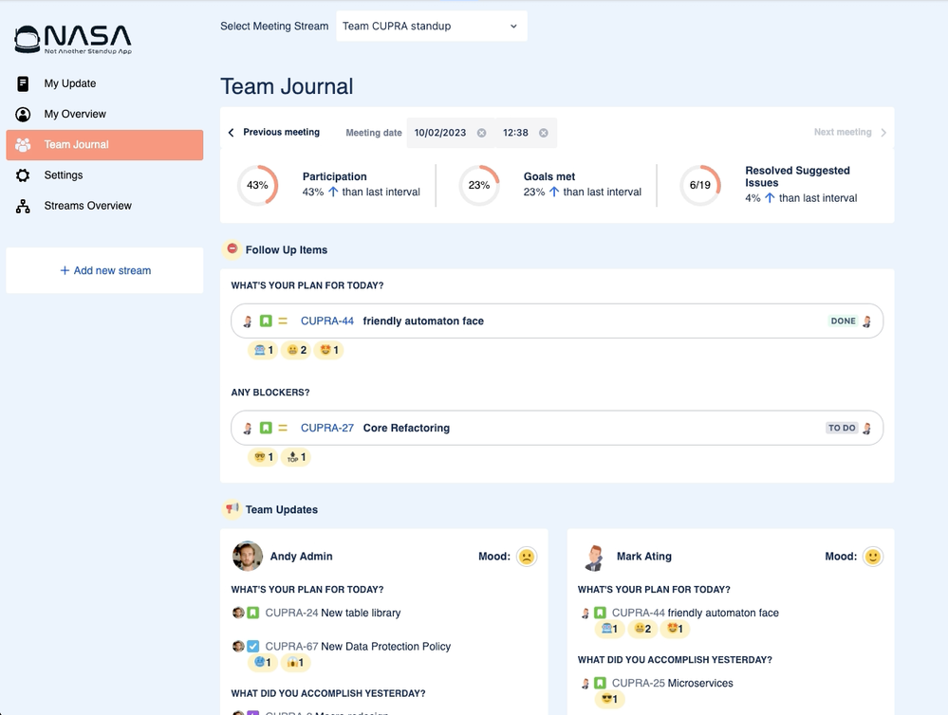Open the CUPRA-67 New Data Protection Policy link

point(358,647)
